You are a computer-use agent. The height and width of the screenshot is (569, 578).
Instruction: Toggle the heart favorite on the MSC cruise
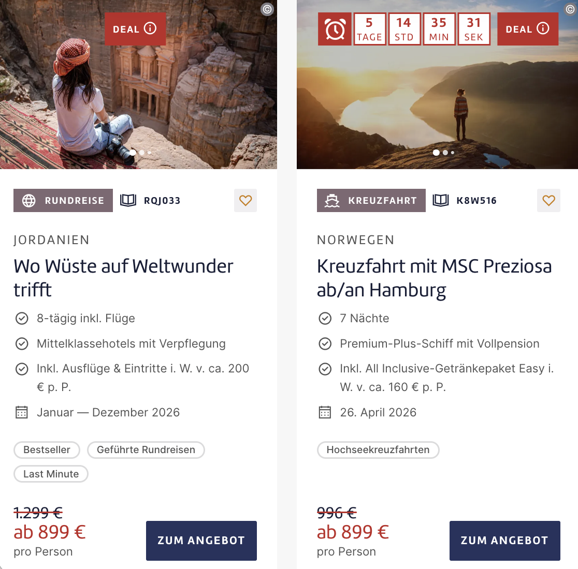(x=548, y=200)
